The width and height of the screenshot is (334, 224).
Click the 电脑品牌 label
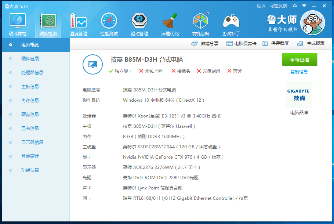click(x=299, y=112)
